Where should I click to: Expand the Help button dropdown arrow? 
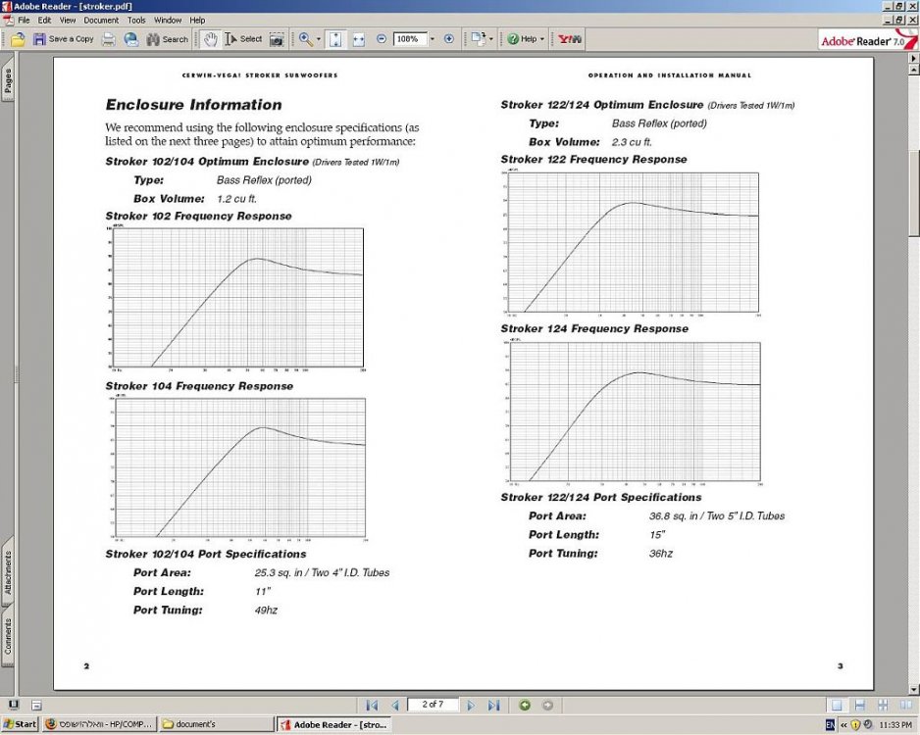542,39
